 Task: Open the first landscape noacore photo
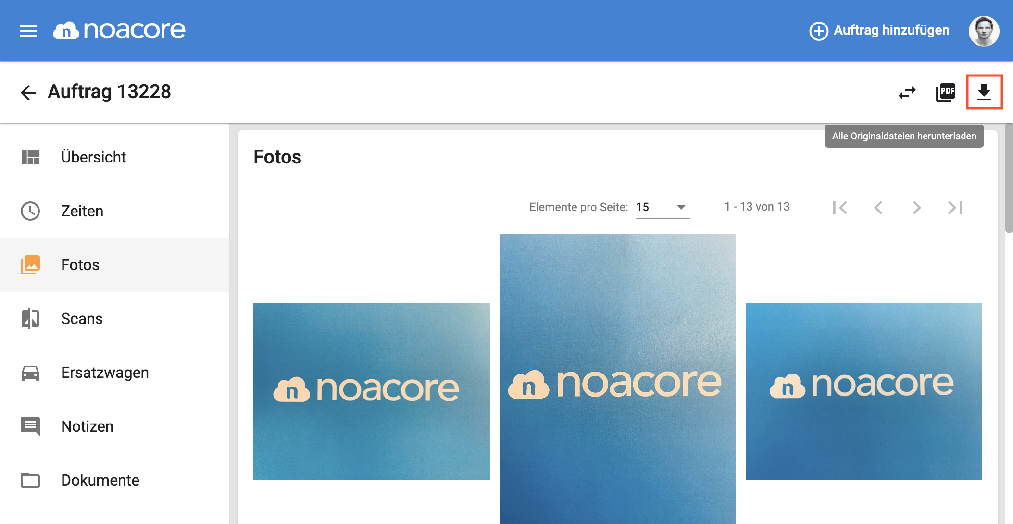point(372,391)
